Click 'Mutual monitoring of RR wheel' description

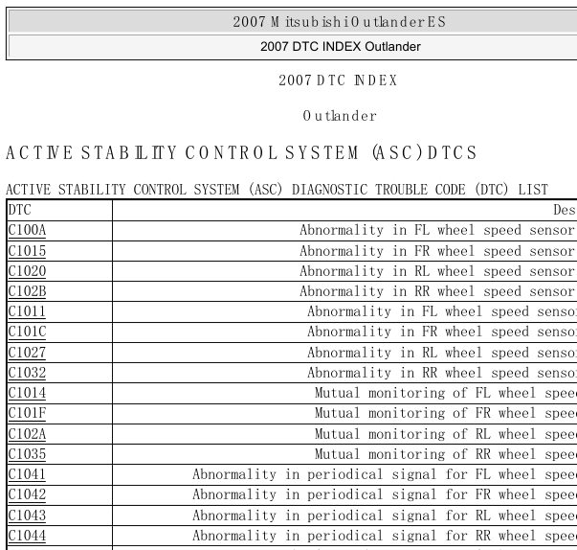(x=446, y=454)
